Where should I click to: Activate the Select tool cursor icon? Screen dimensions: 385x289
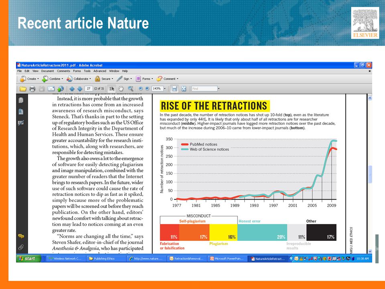(112, 89)
